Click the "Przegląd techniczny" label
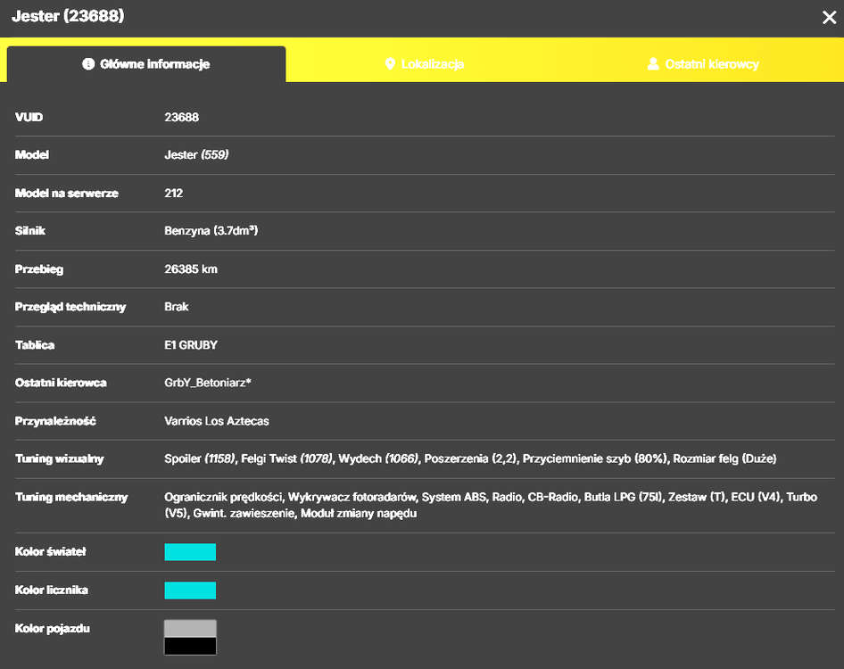The image size is (844, 669). point(70,307)
